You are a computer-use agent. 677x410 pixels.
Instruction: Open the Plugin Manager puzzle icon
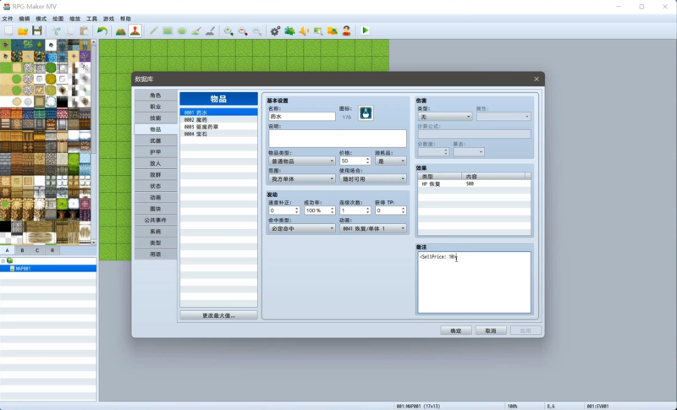tap(289, 30)
